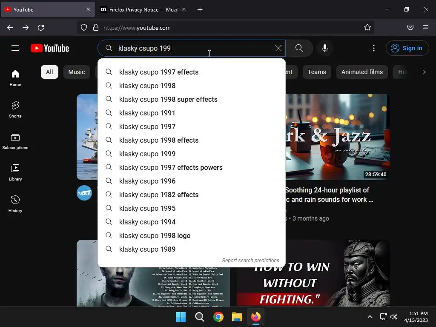
Task: Open Library from sidebar
Action: (15, 172)
